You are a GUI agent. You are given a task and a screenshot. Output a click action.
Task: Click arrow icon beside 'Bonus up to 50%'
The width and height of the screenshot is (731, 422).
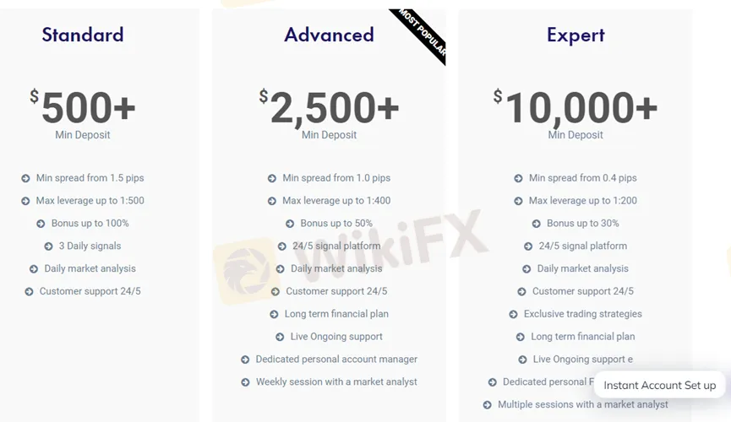click(290, 224)
